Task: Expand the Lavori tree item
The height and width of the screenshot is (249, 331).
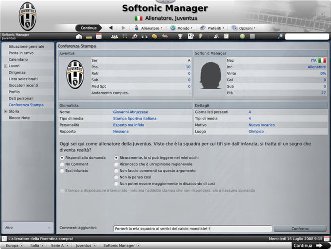Action: tap(6, 66)
